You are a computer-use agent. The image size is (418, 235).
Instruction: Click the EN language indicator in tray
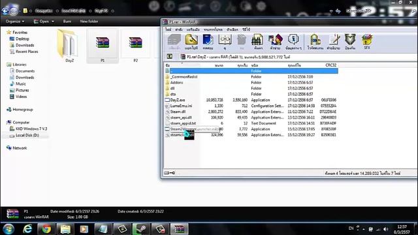(x=351, y=228)
